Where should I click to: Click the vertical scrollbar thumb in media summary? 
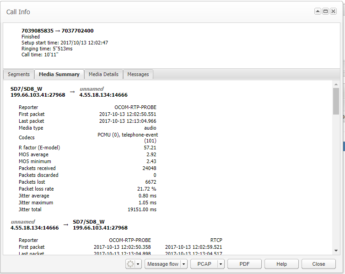pyautogui.click(x=336, y=102)
